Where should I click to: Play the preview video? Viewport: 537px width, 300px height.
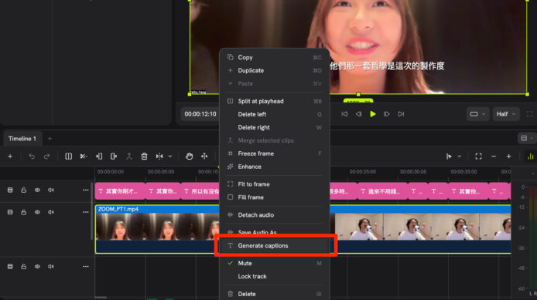(x=373, y=114)
